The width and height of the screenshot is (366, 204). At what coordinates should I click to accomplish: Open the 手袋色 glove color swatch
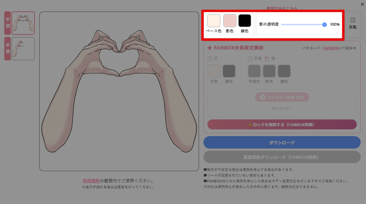254,71
